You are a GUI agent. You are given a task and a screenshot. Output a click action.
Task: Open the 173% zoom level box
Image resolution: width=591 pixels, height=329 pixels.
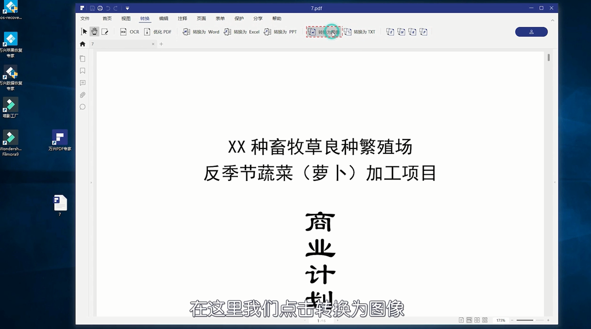pos(500,320)
